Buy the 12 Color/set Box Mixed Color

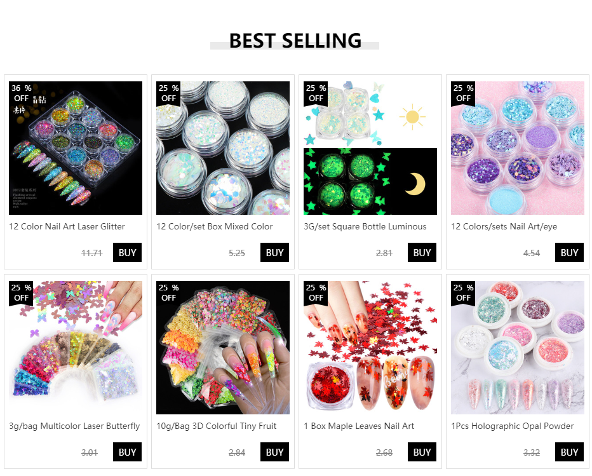pyautogui.click(x=274, y=252)
